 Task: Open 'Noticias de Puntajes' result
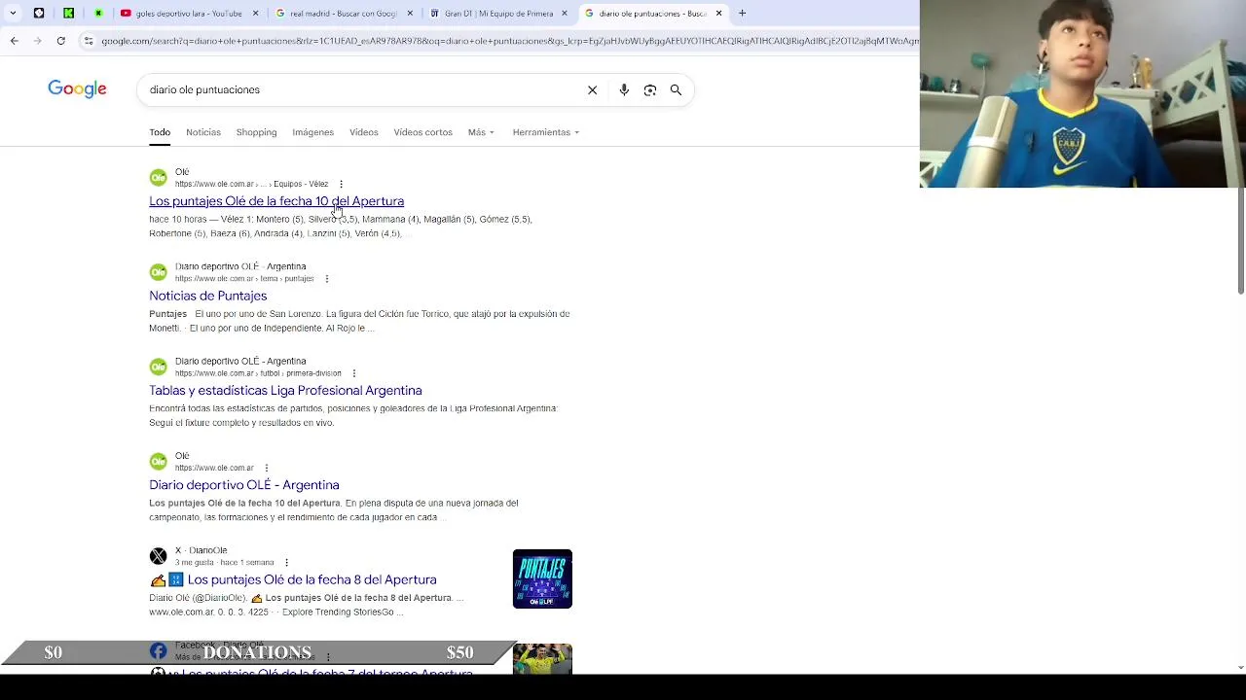coord(207,296)
